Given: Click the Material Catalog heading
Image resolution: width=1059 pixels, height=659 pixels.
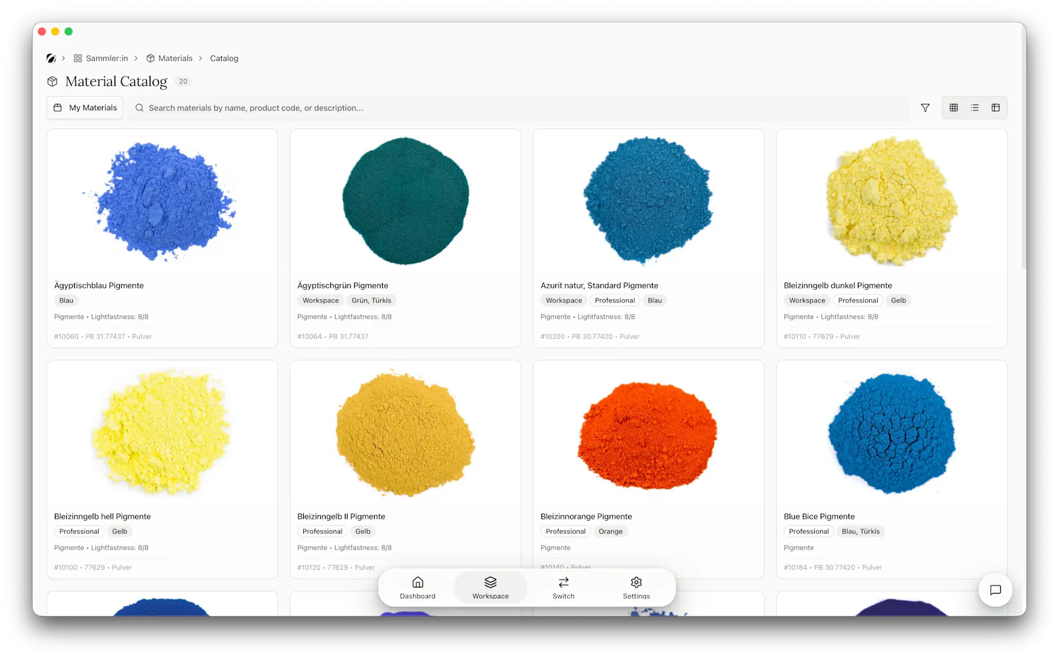Looking at the screenshot, I should (116, 81).
